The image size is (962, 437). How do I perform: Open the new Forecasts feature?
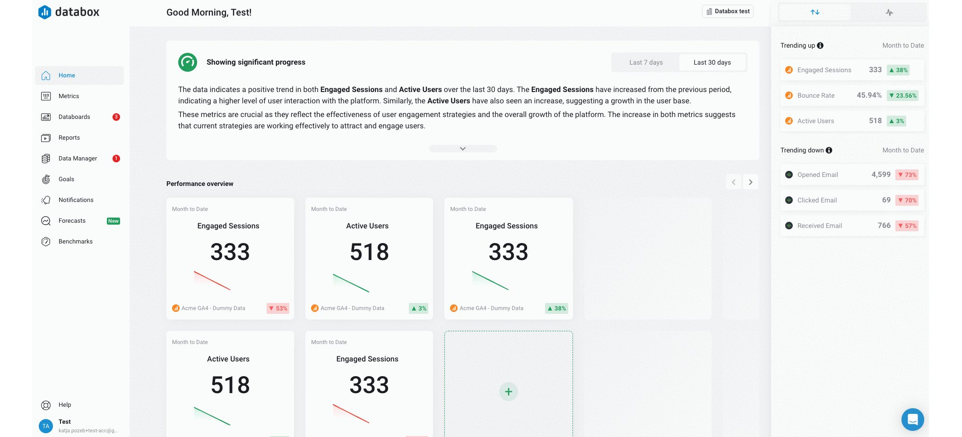pyautogui.click(x=72, y=220)
